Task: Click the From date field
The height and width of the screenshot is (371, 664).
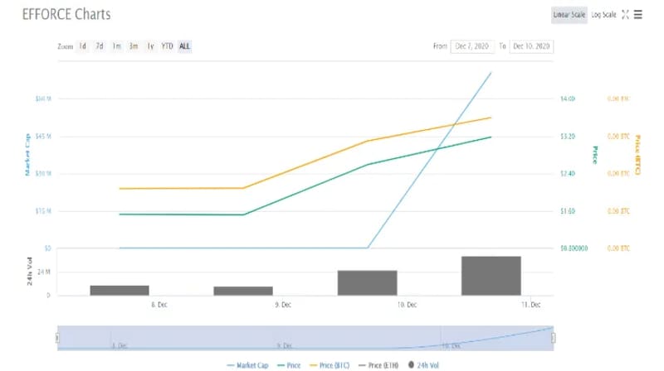Action: point(473,46)
